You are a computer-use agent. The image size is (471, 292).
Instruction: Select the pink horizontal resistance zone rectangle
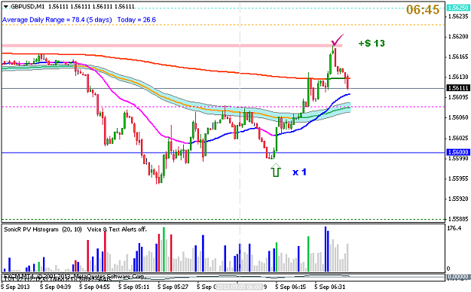pos(172,46)
